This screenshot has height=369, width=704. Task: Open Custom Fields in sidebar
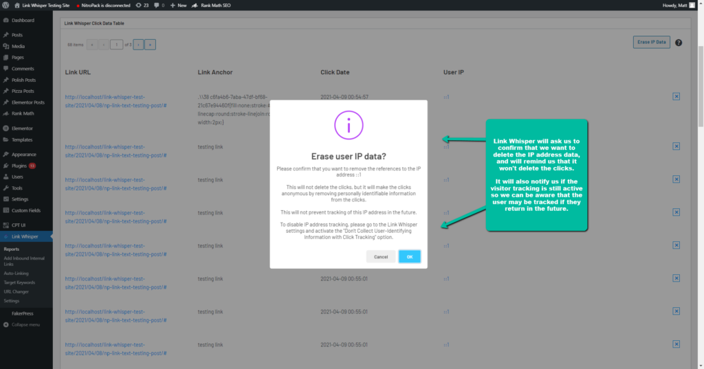[26, 210]
